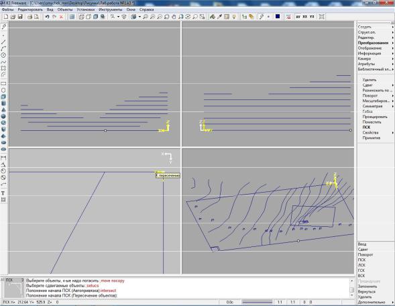Click the New document icon
Viewport: 395px width, 306px height.
click(x=6, y=17)
